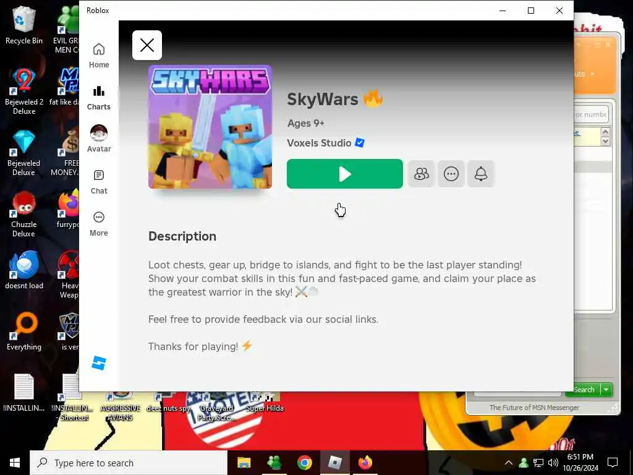Open Firefox from the taskbar
This screenshot has width=633, height=475.
365,463
